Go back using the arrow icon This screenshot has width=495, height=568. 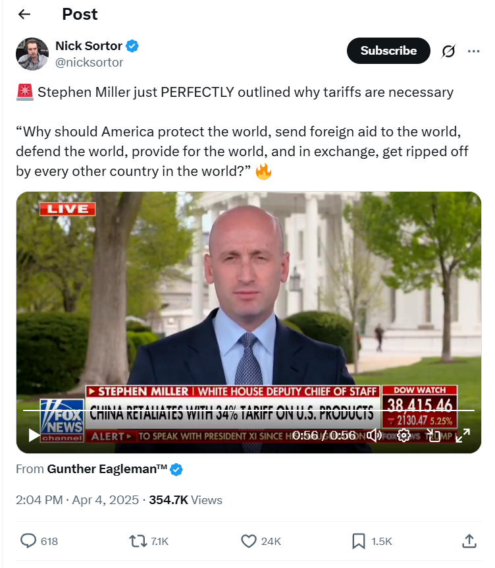(24, 14)
